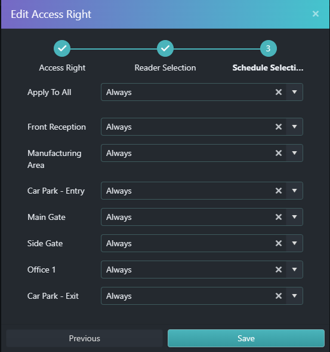Image resolution: width=330 pixels, height=352 pixels.
Task: Clear Manufacturing Area schedule value
Action: (x=279, y=153)
